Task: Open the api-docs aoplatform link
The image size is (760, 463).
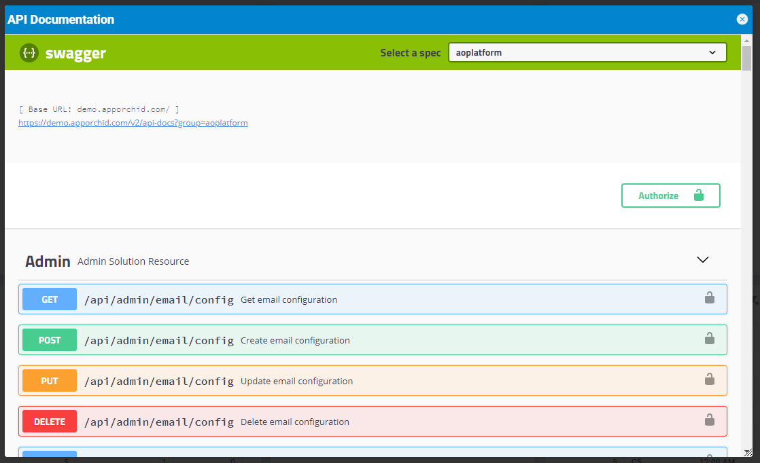Action: point(133,123)
